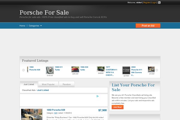The width and height of the screenshot is (180, 120).
Task: Open featured 1982 Porsche 928 link
Action: [35, 68]
